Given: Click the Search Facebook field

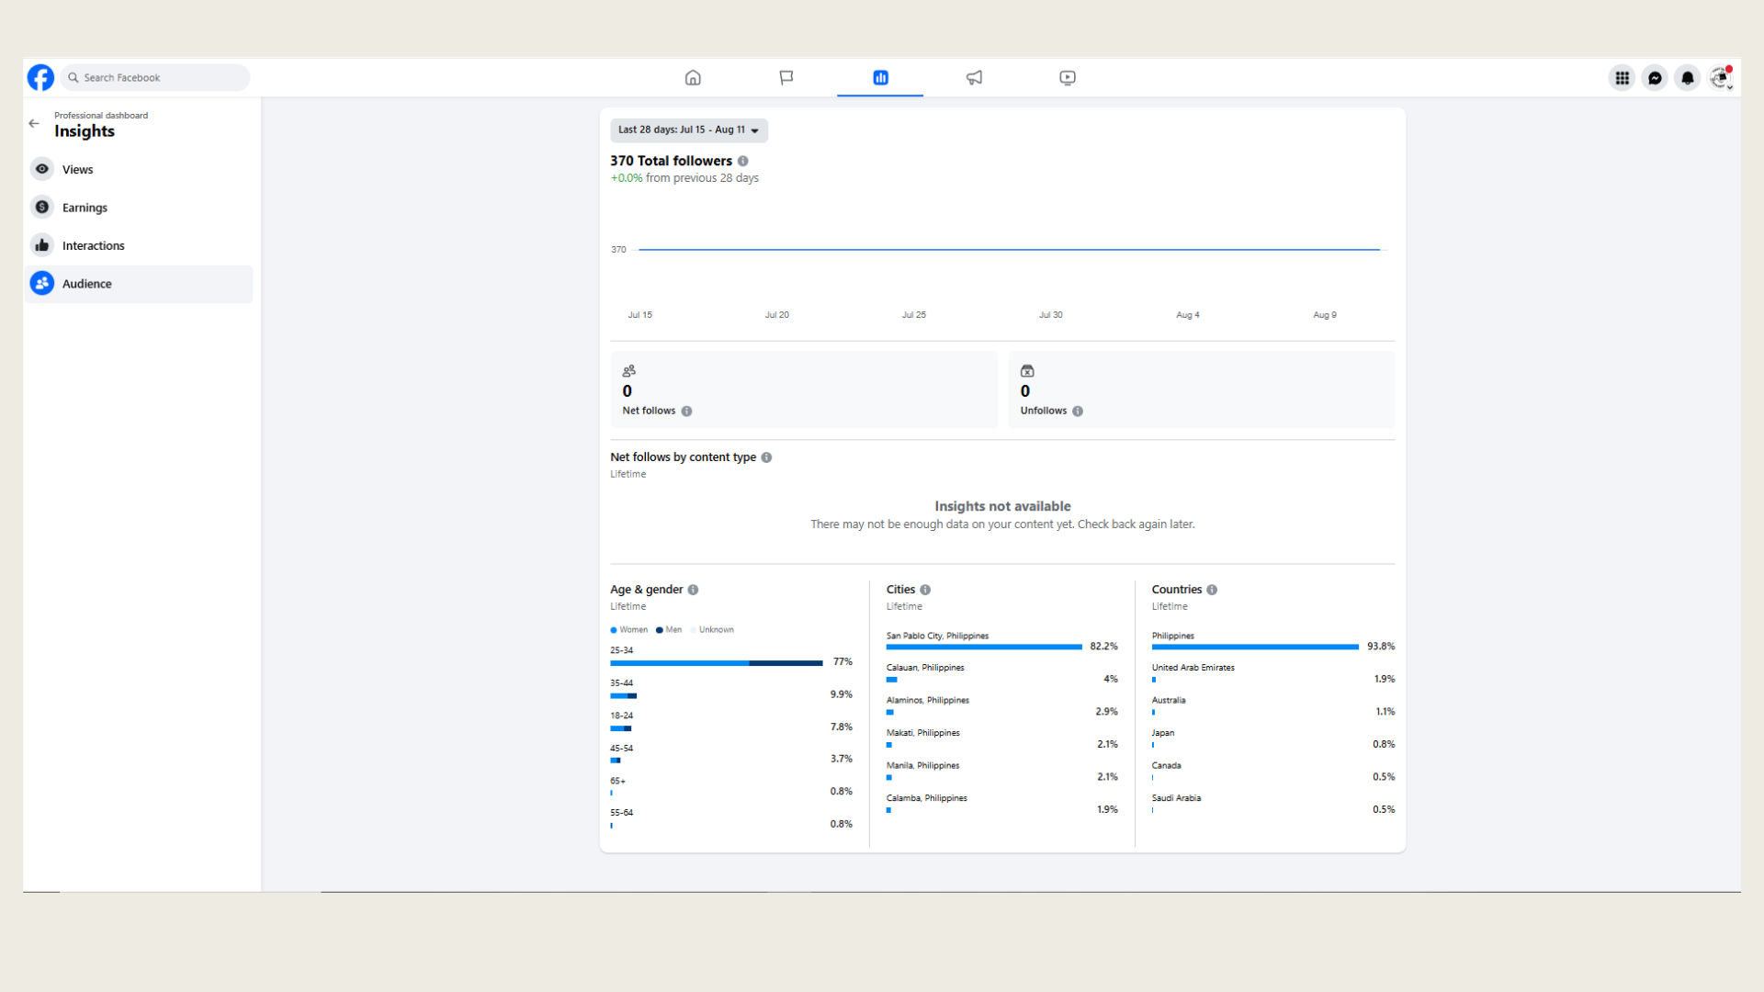Looking at the screenshot, I should (x=156, y=78).
